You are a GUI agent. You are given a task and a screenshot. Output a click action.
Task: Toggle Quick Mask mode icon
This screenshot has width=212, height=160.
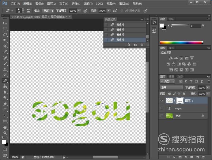[x=5, y=150]
